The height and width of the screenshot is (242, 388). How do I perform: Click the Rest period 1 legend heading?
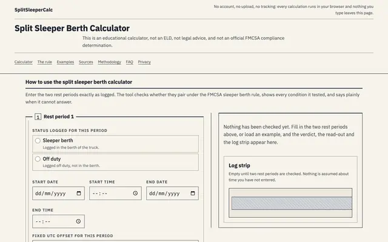(x=59, y=117)
